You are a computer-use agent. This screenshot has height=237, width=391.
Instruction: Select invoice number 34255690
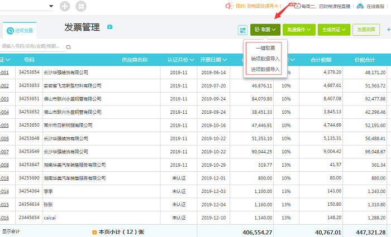coord(29,178)
